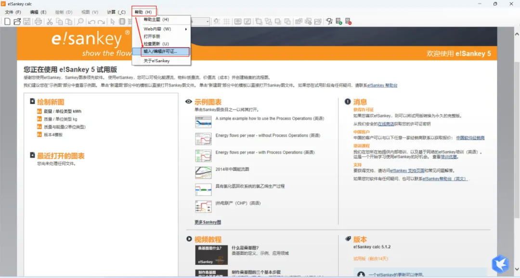Open the zoom level dropdown in toolbar

click(x=208, y=22)
